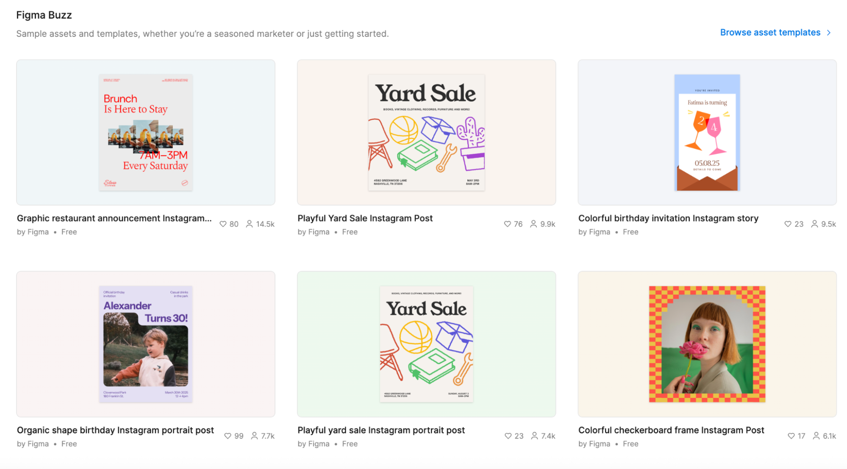This screenshot has height=469, width=847.
Task: Click Organic shape birthday Instagram portrait post title
Action: pyautogui.click(x=115, y=430)
